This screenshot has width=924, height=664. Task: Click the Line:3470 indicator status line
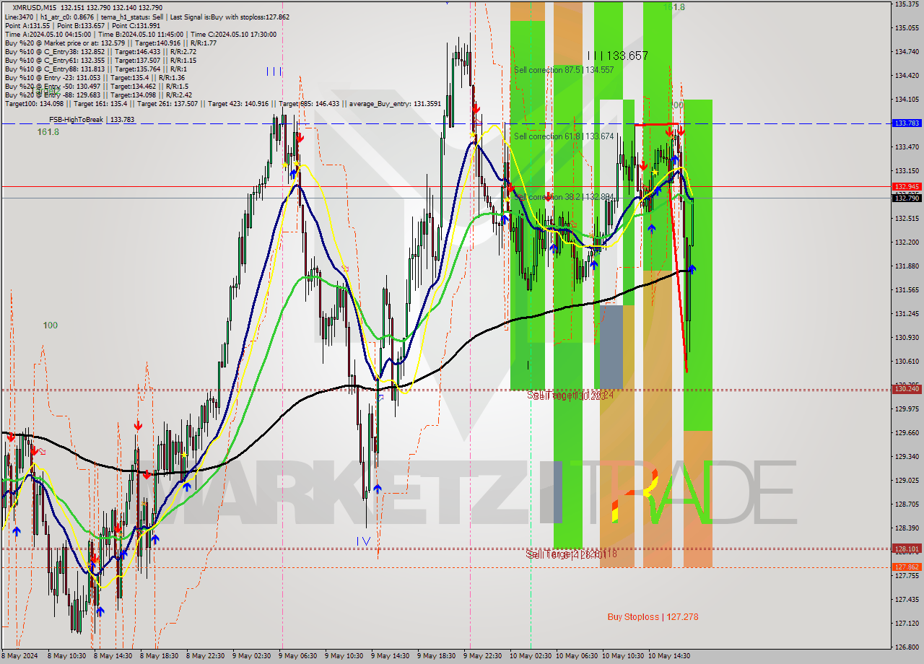tap(147, 17)
